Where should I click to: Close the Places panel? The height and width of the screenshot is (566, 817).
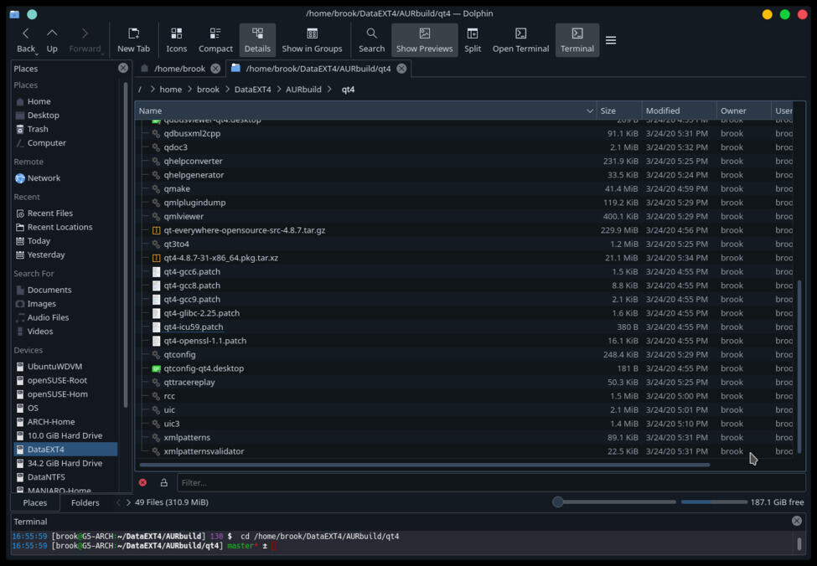123,68
